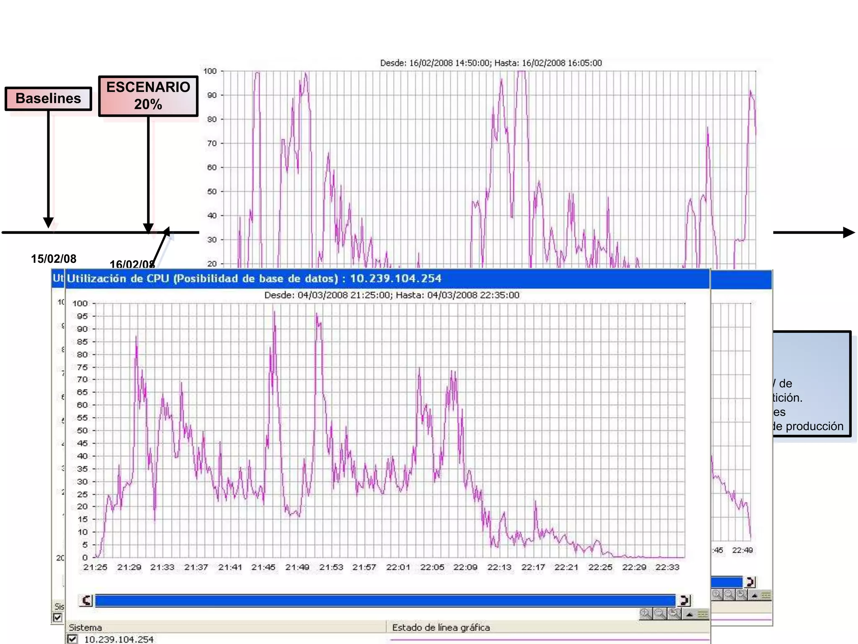Image resolution: width=858 pixels, height=644 pixels.
Task: Click the zoom out magnifier in front window
Action: pos(660,614)
